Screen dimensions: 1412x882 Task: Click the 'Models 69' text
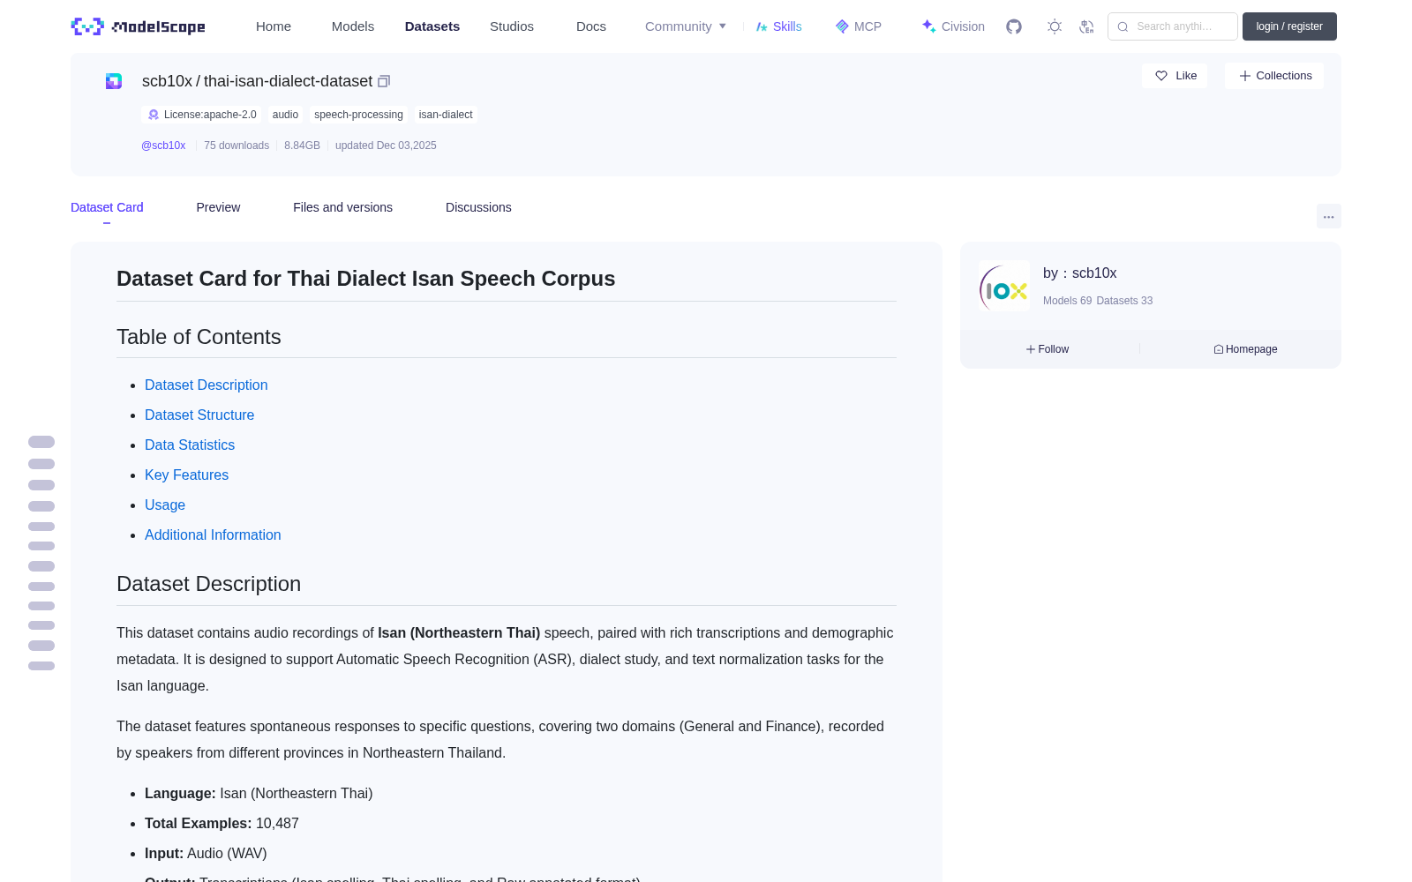(1067, 301)
